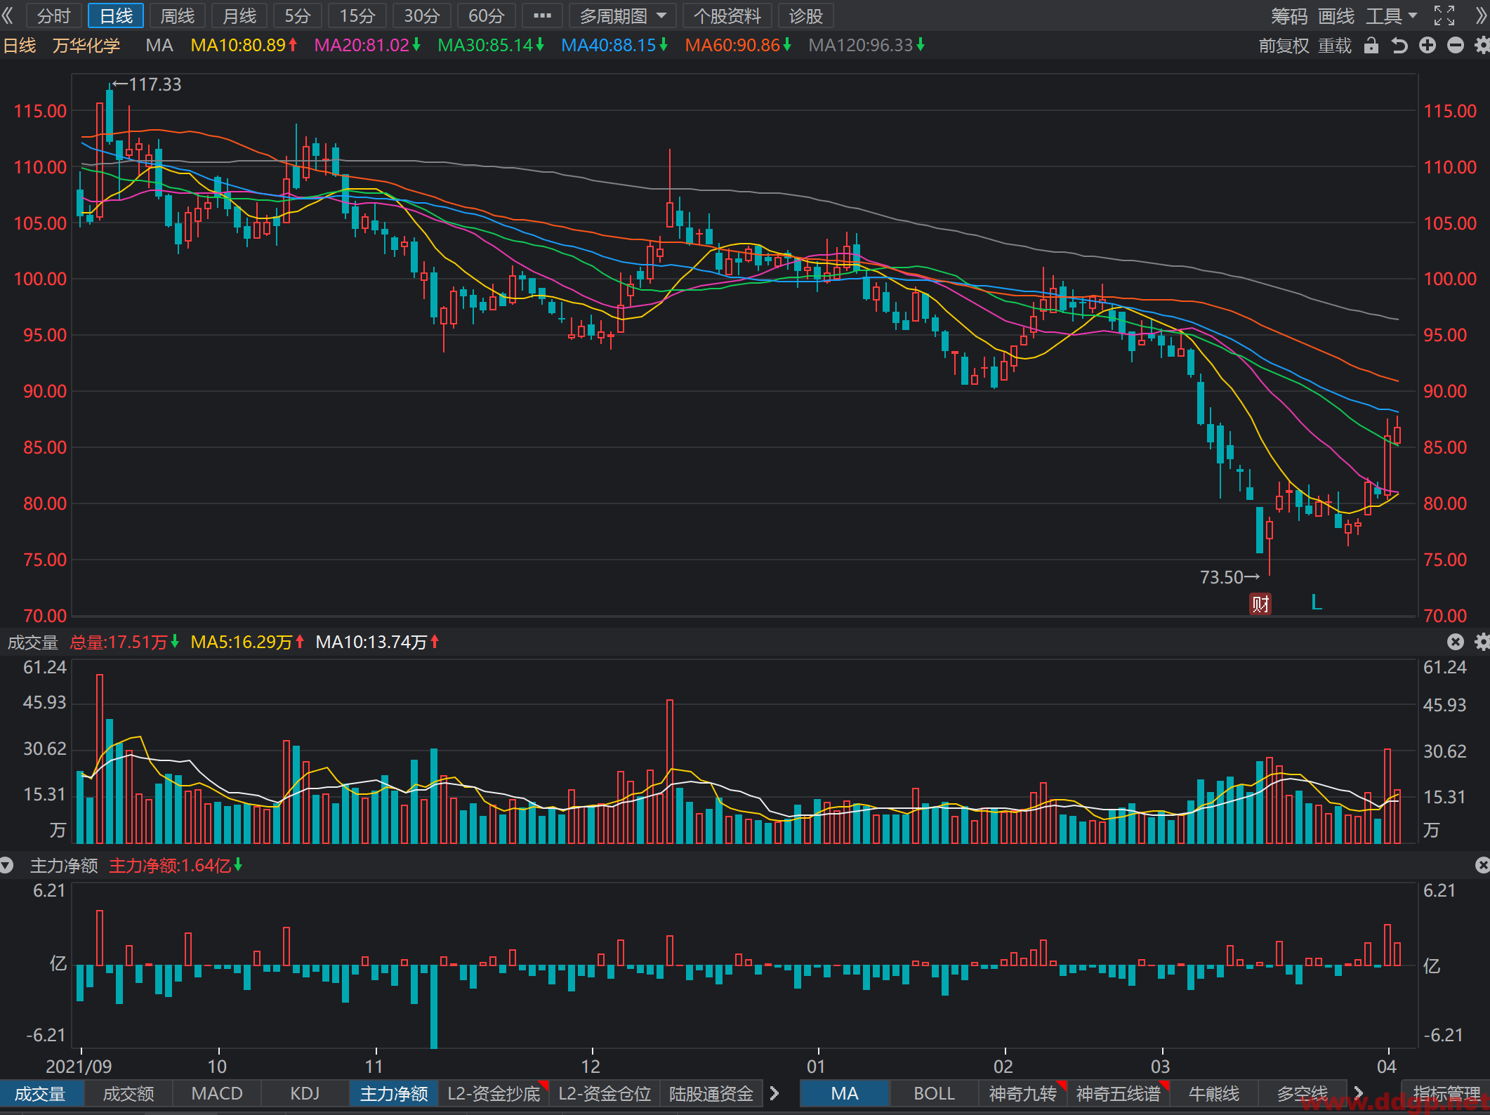Image resolution: width=1490 pixels, height=1115 pixels.
Task: Click the 财 earnings marker on chart
Action: [1260, 604]
